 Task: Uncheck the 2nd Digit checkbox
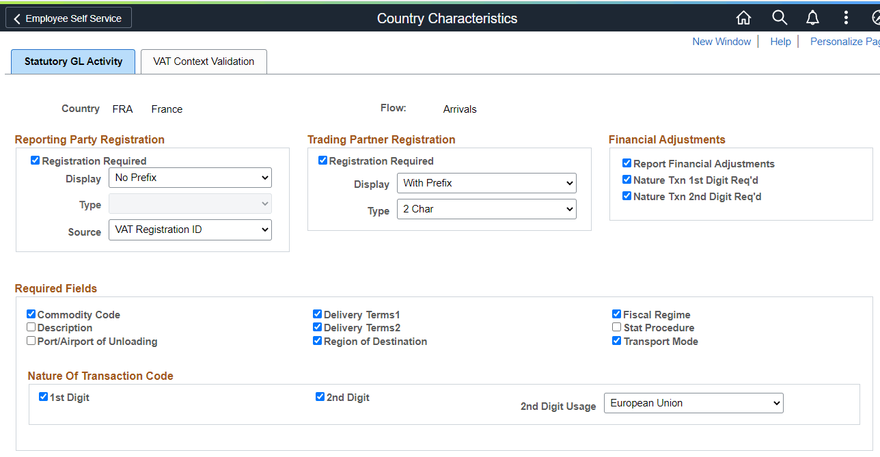point(320,396)
